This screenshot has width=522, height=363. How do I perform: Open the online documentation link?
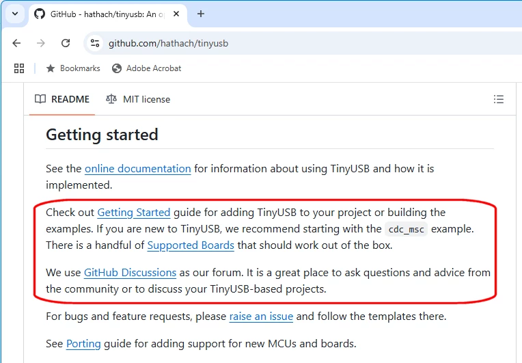[138, 169]
